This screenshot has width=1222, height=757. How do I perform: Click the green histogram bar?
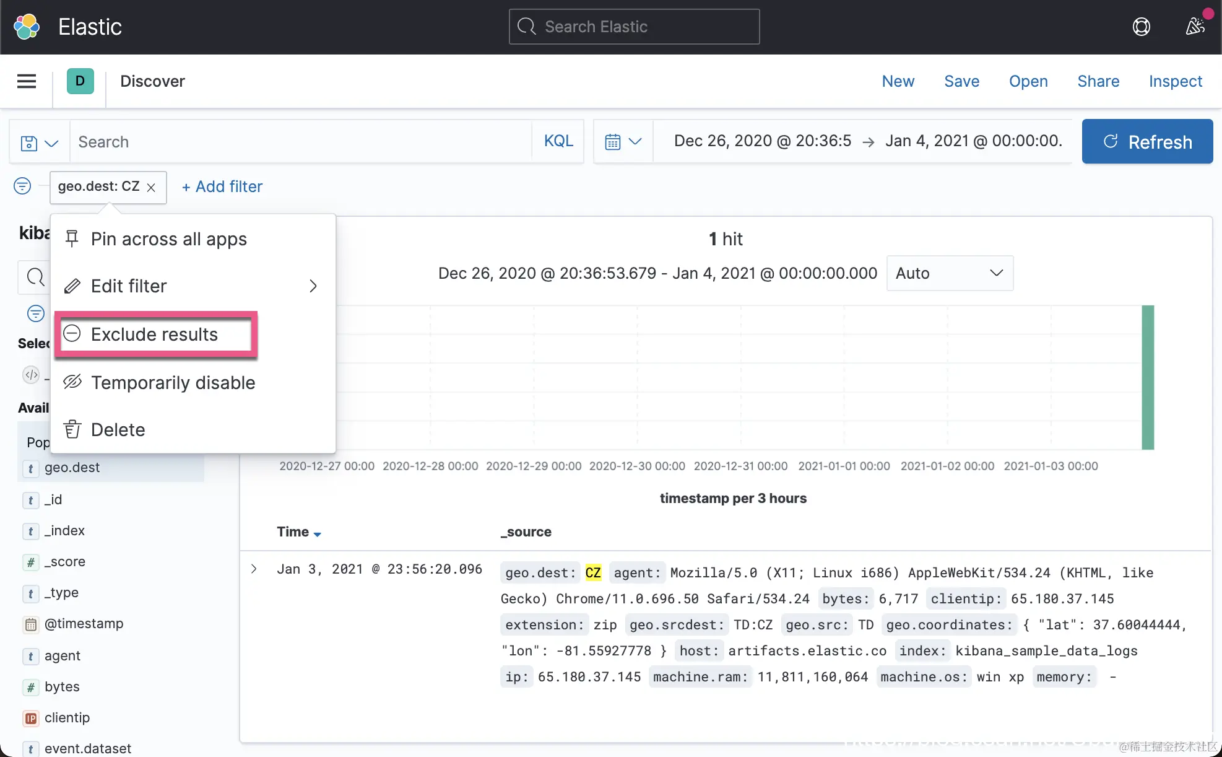[1148, 377]
